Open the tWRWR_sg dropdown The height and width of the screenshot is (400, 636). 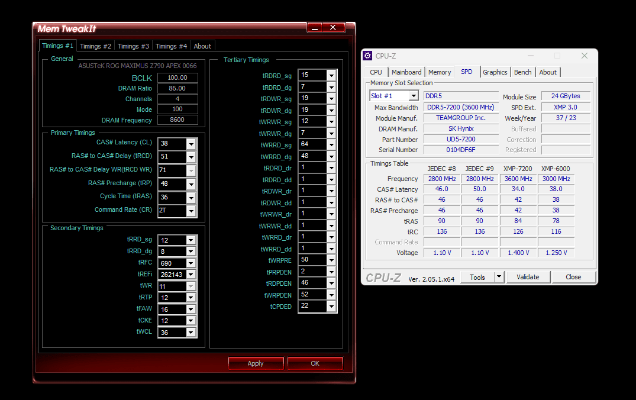pyautogui.click(x=332, y=122)
